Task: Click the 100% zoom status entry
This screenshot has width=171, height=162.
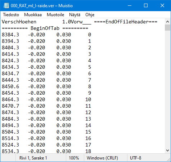Action: pos(74,158)
